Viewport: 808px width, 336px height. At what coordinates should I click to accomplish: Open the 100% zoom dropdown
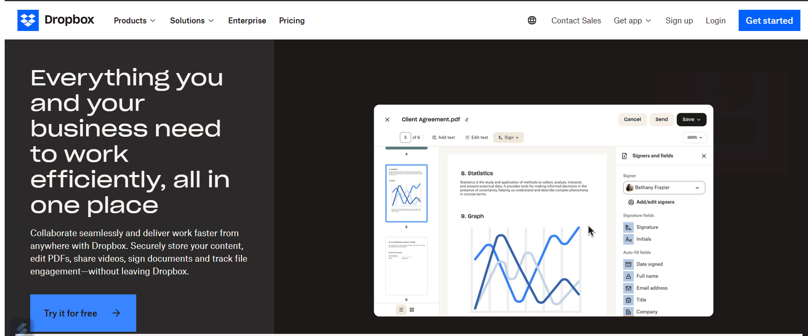click(694, 137)
